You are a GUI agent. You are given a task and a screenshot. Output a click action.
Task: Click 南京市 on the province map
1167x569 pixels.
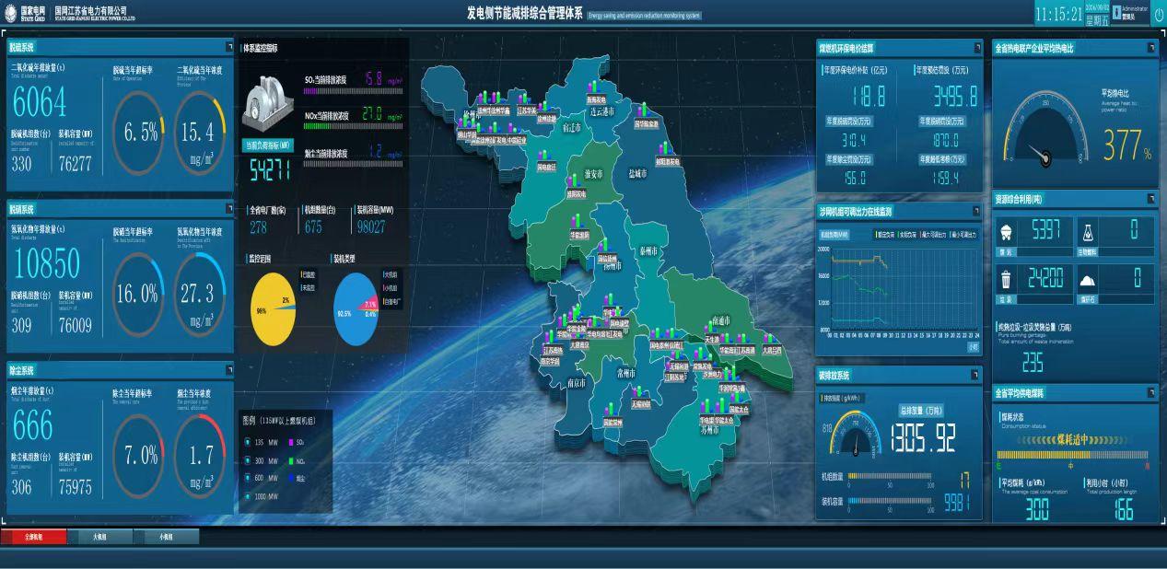pyautogui.click(x=578, y=383)
